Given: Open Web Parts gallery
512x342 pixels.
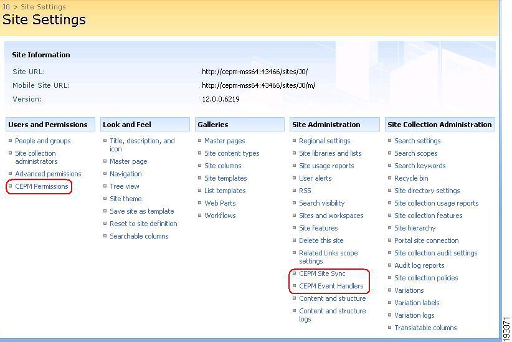Looking at the screenshot, I should point(220,203).
